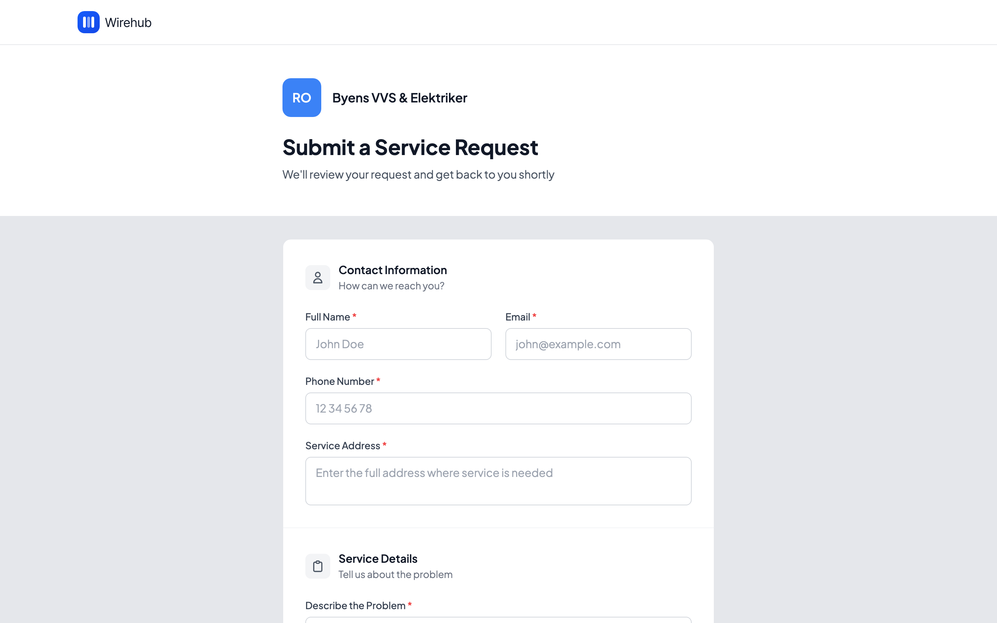Click the blue RO company avatar
Screen dimensions: 997x623
click(x=302, y=98)
